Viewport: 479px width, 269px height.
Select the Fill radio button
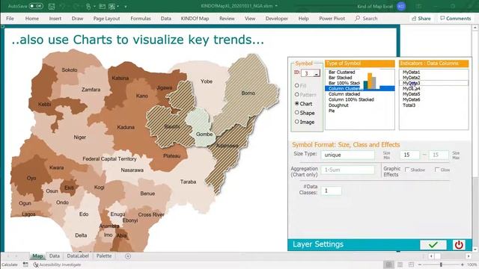(x=296, y=86)
